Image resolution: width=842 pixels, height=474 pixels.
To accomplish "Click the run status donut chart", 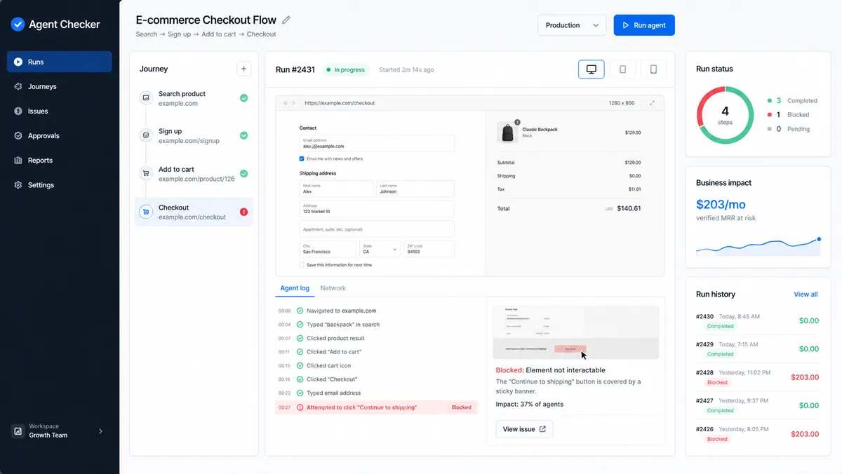I will [x=725, y=116].
